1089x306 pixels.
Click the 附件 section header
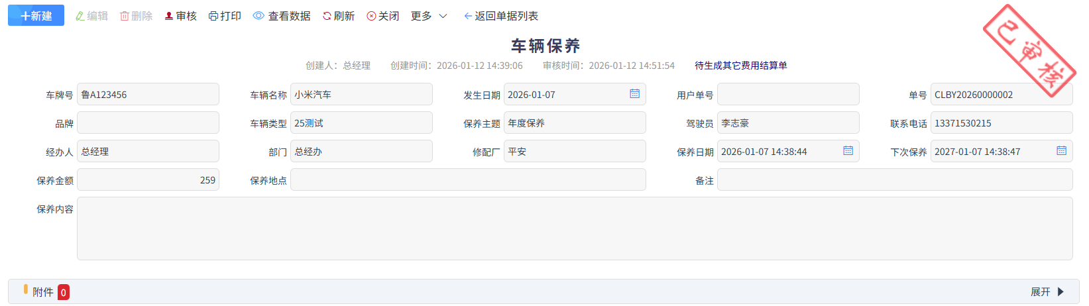point(42,292)
